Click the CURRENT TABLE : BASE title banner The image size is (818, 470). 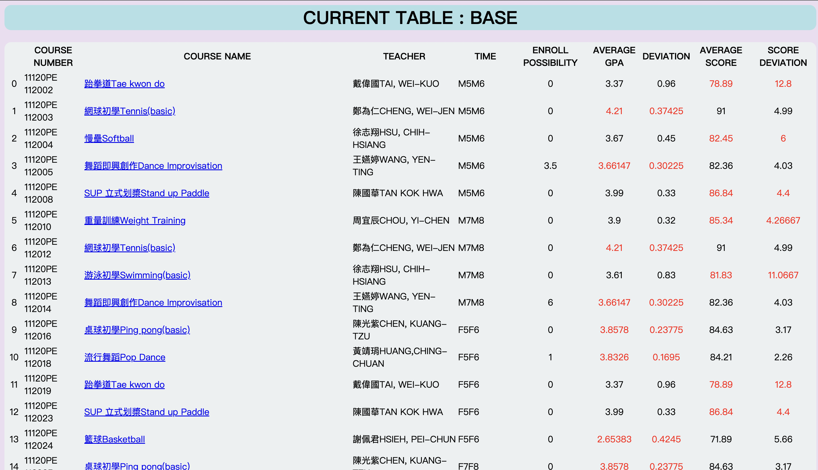click(x=410, y=18)
